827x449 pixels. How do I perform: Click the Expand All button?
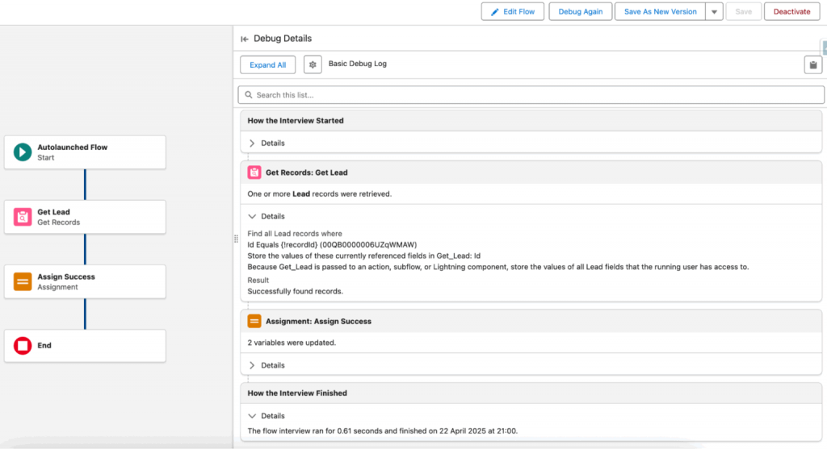click(267, 64)
